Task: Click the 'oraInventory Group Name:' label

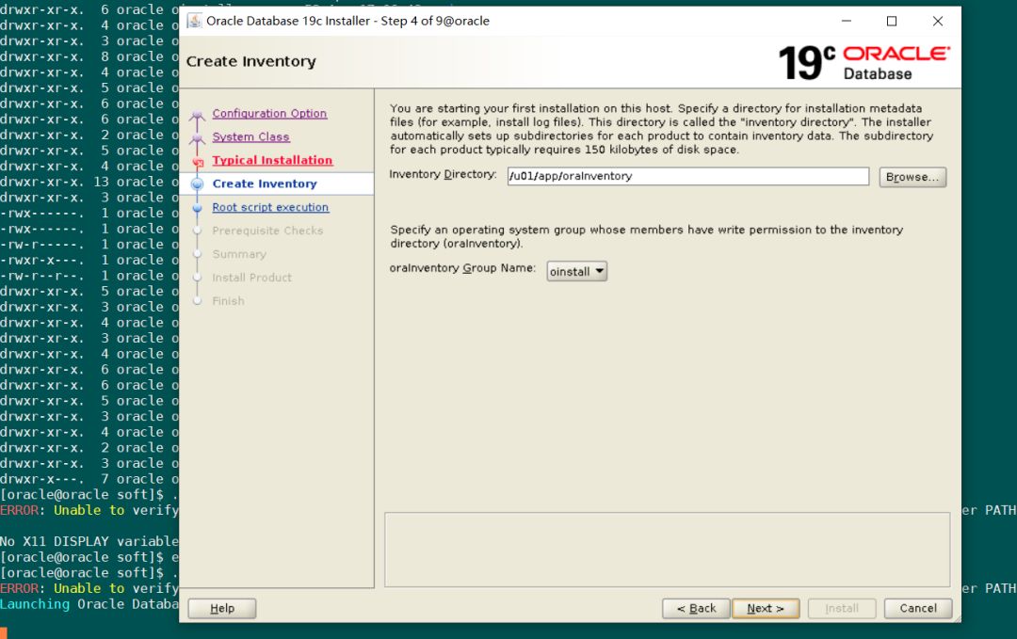Action: 462,268
